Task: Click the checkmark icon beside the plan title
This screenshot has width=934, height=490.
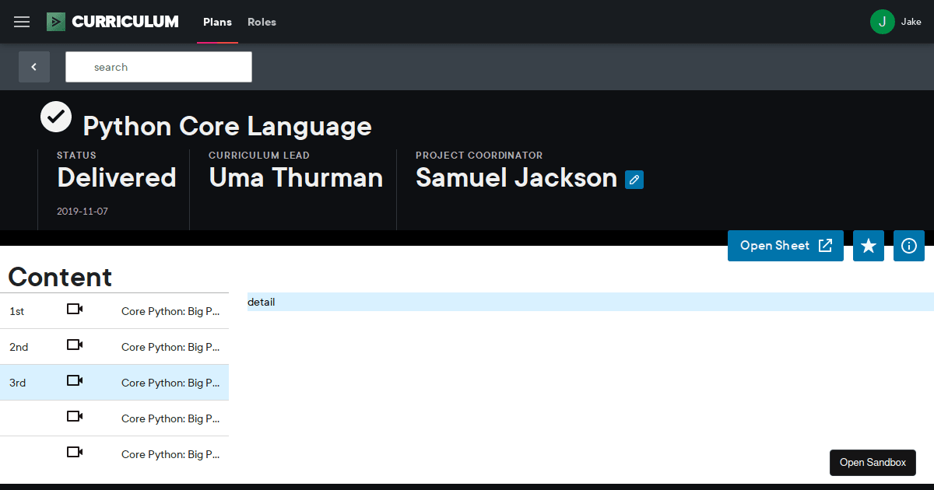Action: click(x=55, y=116)
